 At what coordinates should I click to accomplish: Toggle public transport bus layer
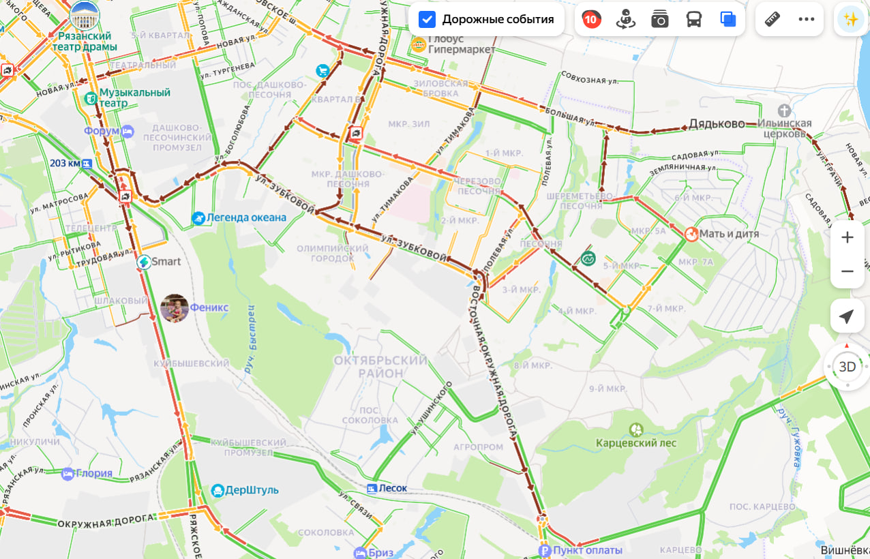pyautogui.click(x=694, y=20)
